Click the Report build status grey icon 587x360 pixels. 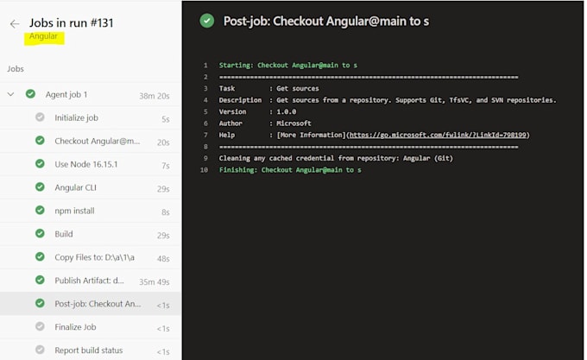(40, 349)
